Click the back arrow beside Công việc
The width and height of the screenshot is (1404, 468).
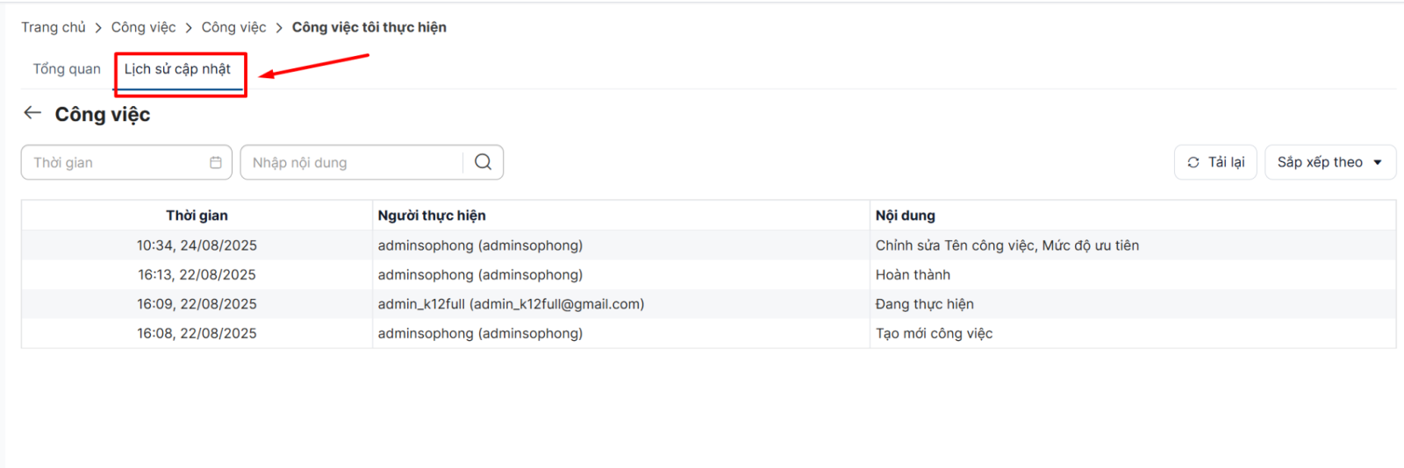pyautogui.click(x=32, y=113)
